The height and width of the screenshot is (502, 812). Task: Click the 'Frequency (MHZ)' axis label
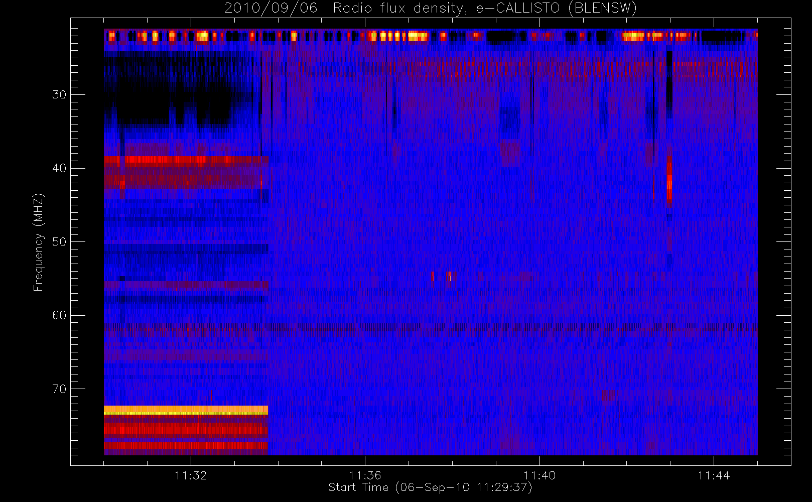(x=38, y=242)
